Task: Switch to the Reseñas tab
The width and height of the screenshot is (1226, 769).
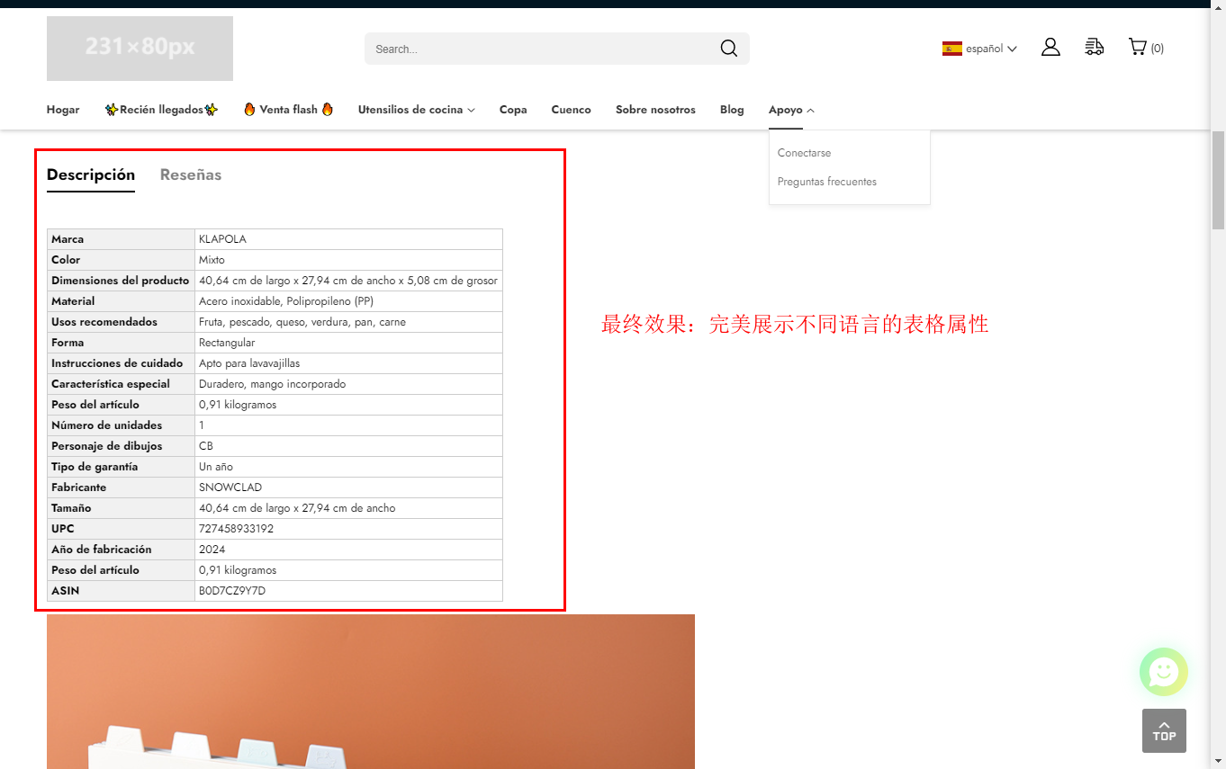Action: [191, 174]
